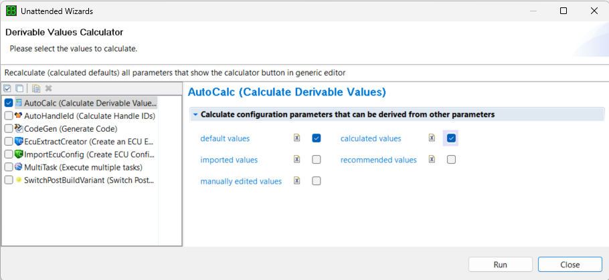This screenshot has height=280, width=609.
Task: Check the CodeGen task checkbox
Action: click(8, 128)
